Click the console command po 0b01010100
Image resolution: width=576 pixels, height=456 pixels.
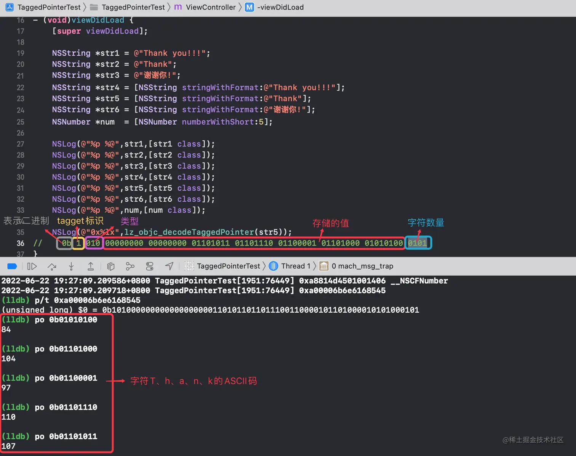pyautogui.click(x=66, y=320)
